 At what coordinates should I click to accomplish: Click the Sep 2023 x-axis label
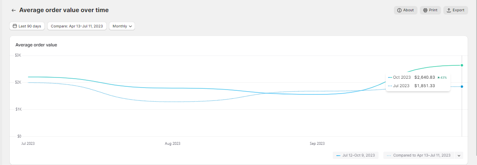coord(317,143)
